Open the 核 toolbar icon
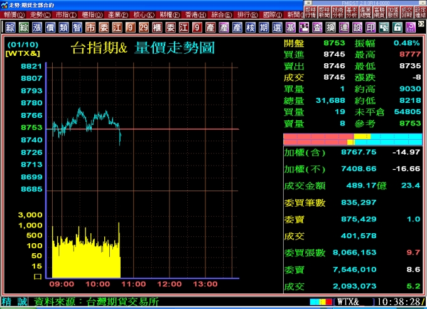The width and height of the screenshot is (427, 309). [251, 28]
